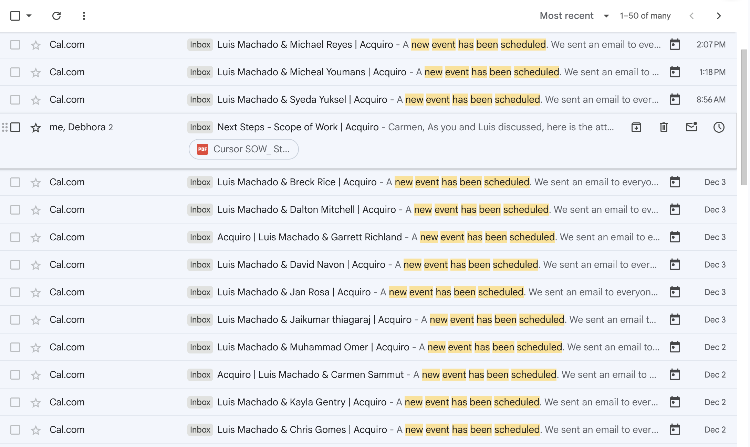This screenshot has height=447, width=750.
Task: Tick checkbox for Micheal Youmans email
Action: (x=15, y=72)
